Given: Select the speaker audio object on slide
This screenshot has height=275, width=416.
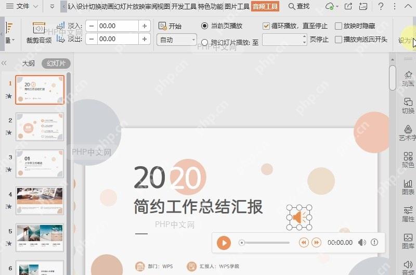Looking at the screenshot, I should coord(300,217).
